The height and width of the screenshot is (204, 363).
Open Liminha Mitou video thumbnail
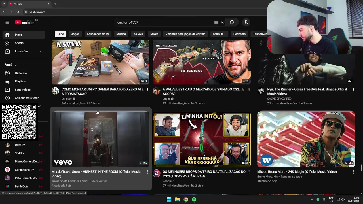[x=202, y=139]
